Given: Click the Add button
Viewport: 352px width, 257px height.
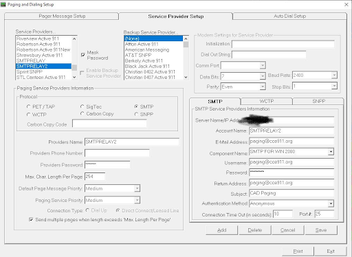Looking at the screenshot, I should pos(221,230).
